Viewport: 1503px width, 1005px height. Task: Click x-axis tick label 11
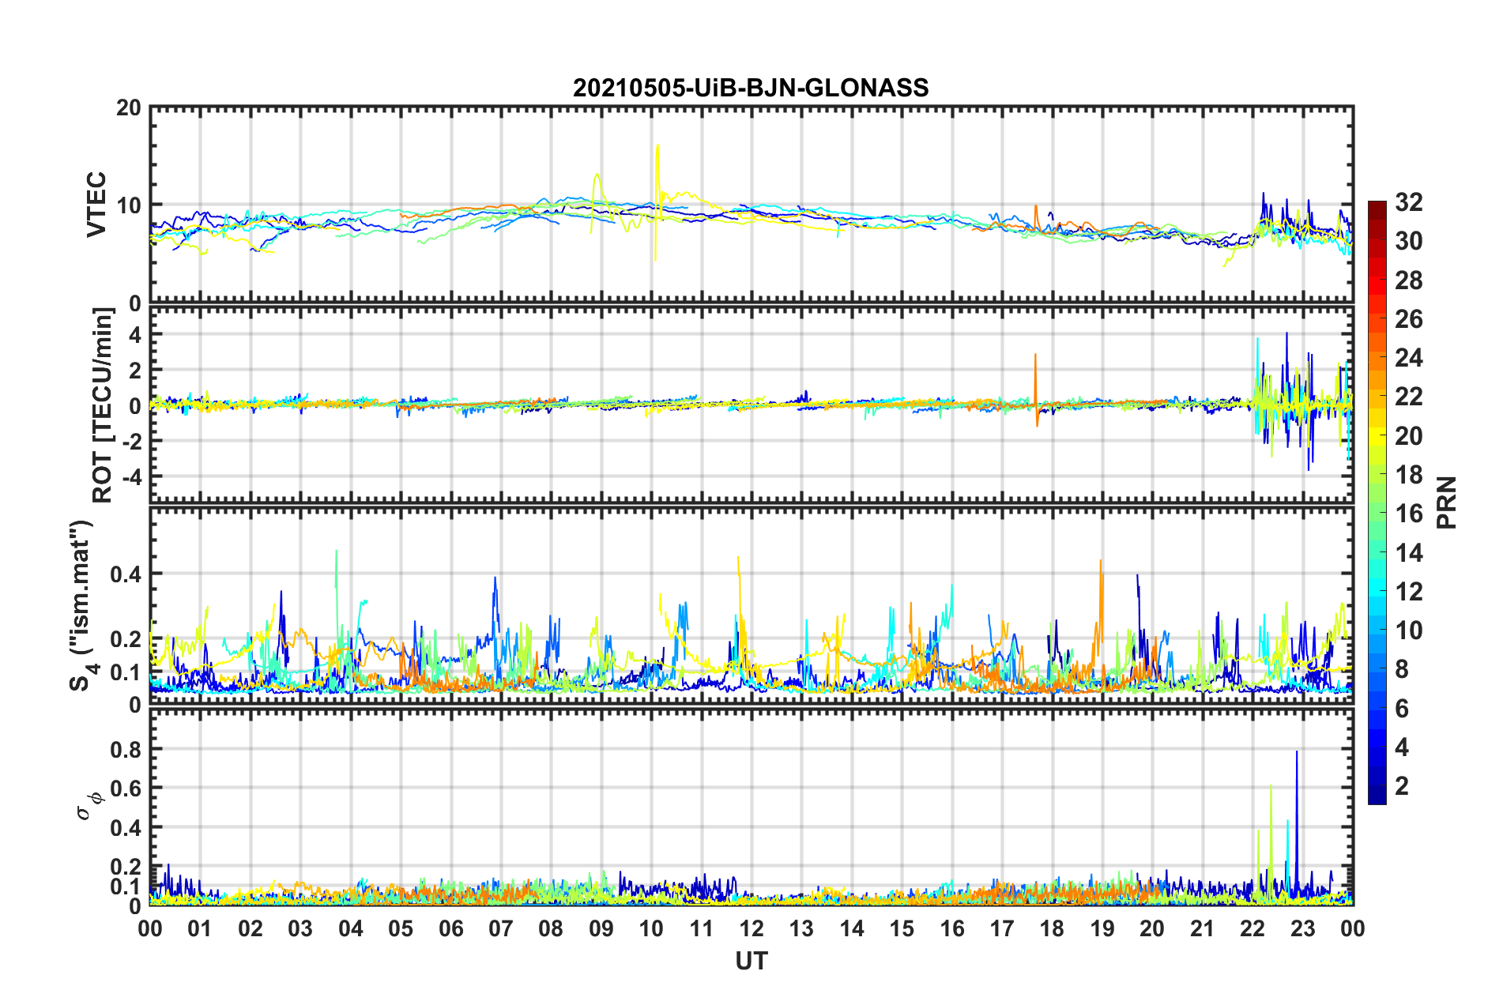click(x=702, y=928)
